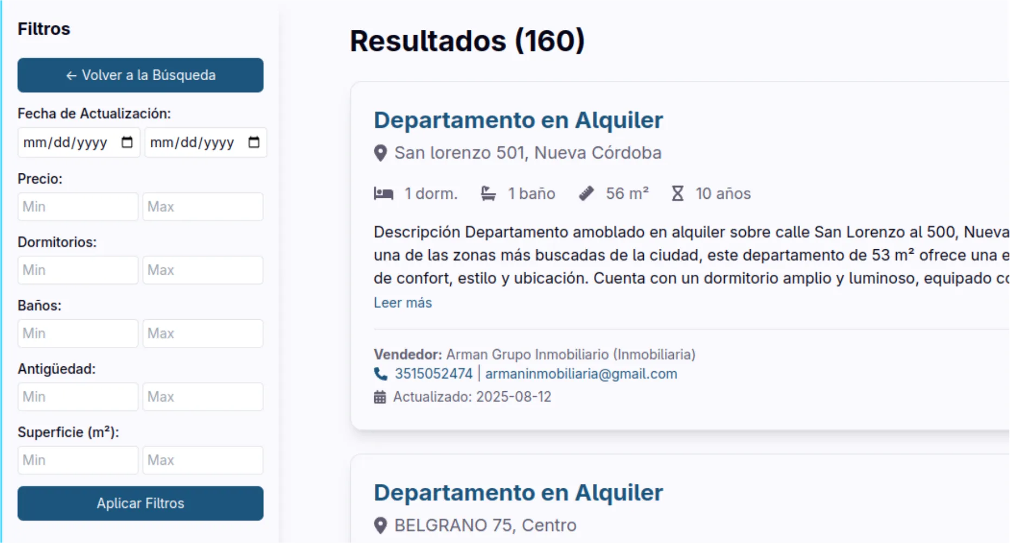Click the location pin next to San Lorenzo 501
The image size is (1010, 543).
(x=381, y=153)
